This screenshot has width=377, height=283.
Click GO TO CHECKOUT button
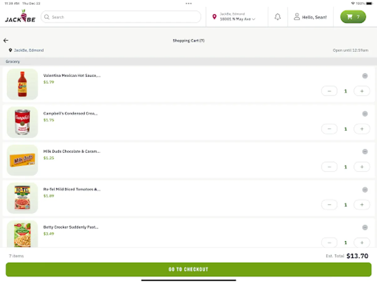click(188, 269)
